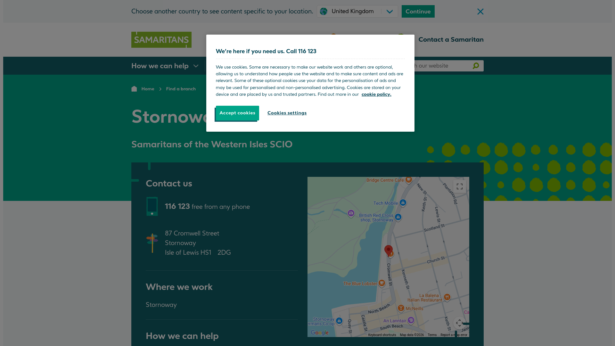Toggle fullscreen map view
Viewport: 615px width, 346px height.
(x=460, y=186)
